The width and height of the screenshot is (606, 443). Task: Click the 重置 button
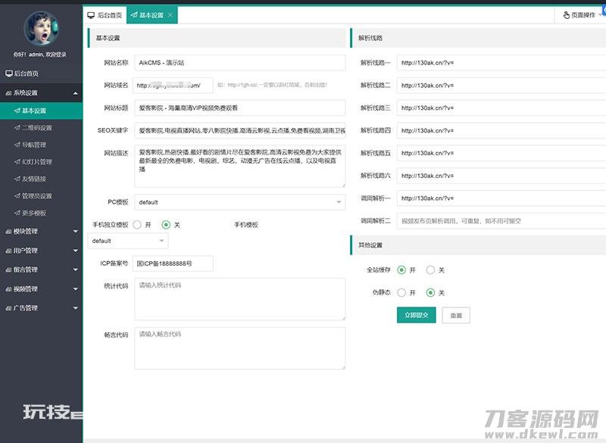pyautogui.click(x=456, y=315)
